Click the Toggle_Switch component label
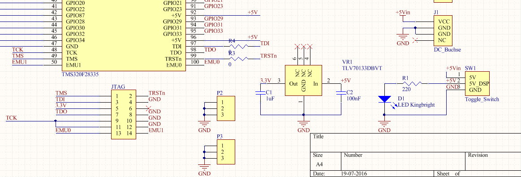 click(x=482, y=99)
